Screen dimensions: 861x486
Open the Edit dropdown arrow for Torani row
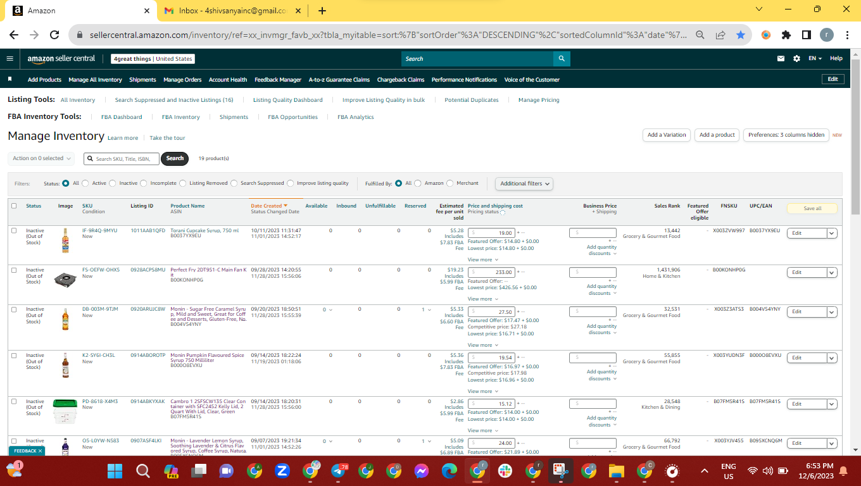(x=833, y=233)
